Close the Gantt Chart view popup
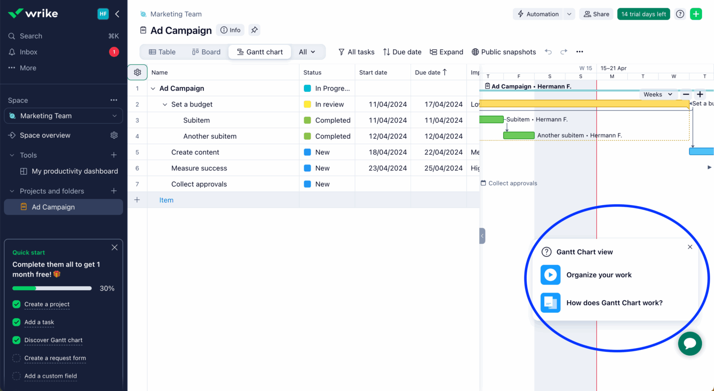714x391 pixels. (690, 247)
